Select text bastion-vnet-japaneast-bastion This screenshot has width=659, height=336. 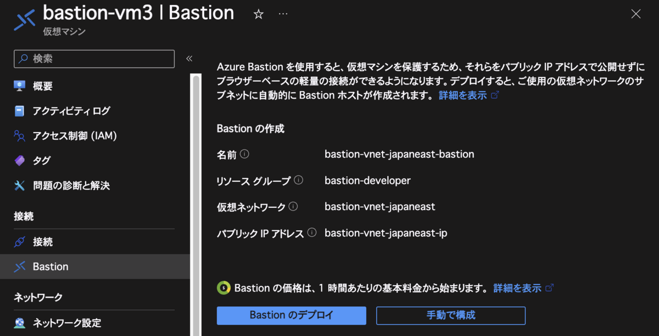point(399,154)
